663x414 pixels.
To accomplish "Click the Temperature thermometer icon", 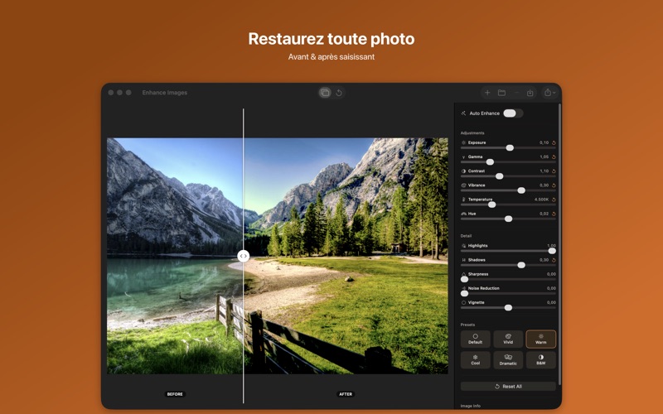I will [463, 200].
